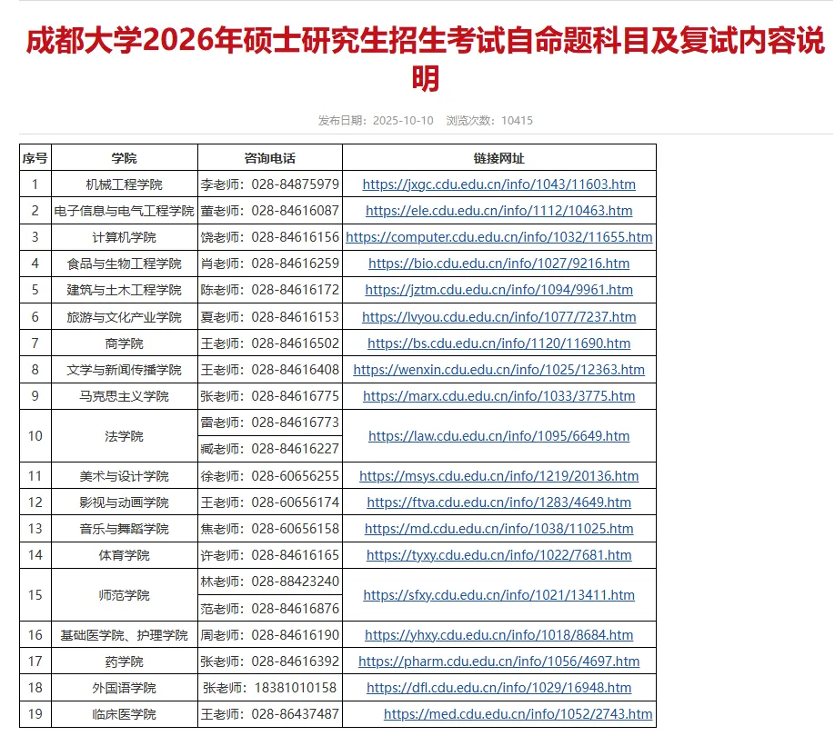
Task: Select the 马克思主义学院 cell
Action: click(124, 396)
